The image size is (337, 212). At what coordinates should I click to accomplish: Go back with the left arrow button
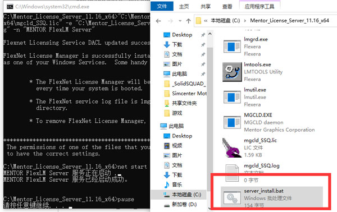158,21
